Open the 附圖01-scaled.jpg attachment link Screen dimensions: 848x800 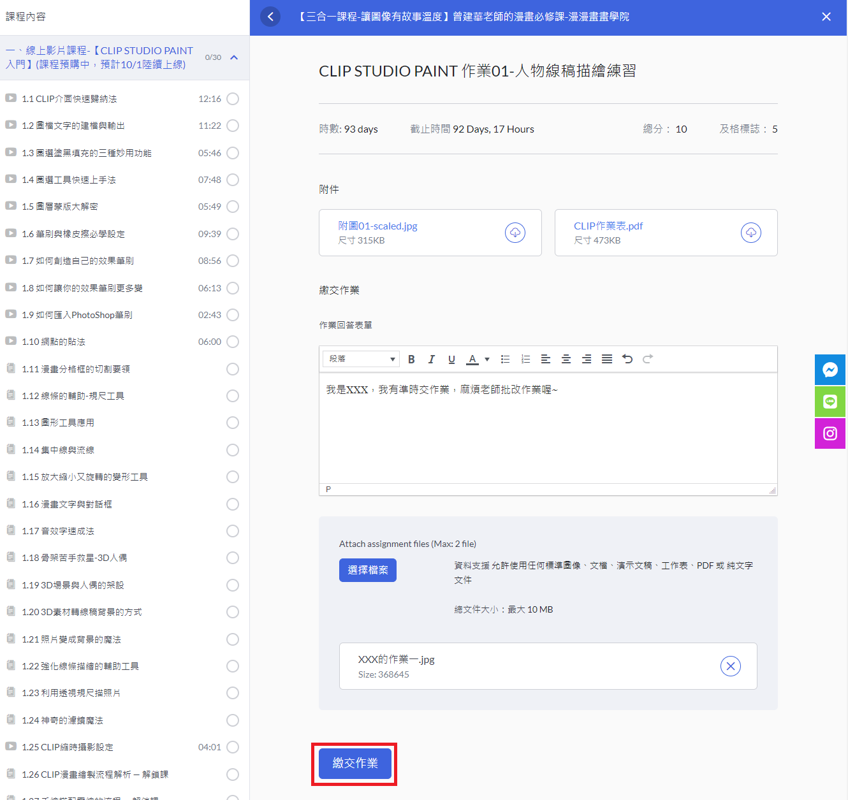[x=377, y=226]
